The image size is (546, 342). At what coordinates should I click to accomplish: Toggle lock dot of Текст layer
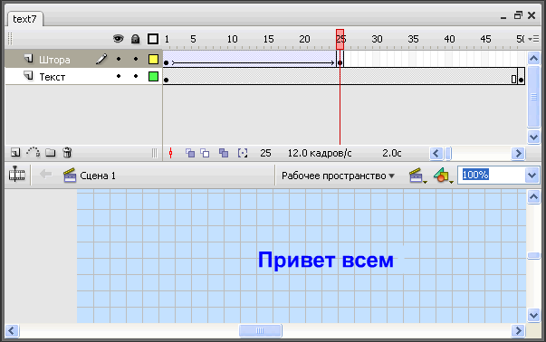coord(136,76)
